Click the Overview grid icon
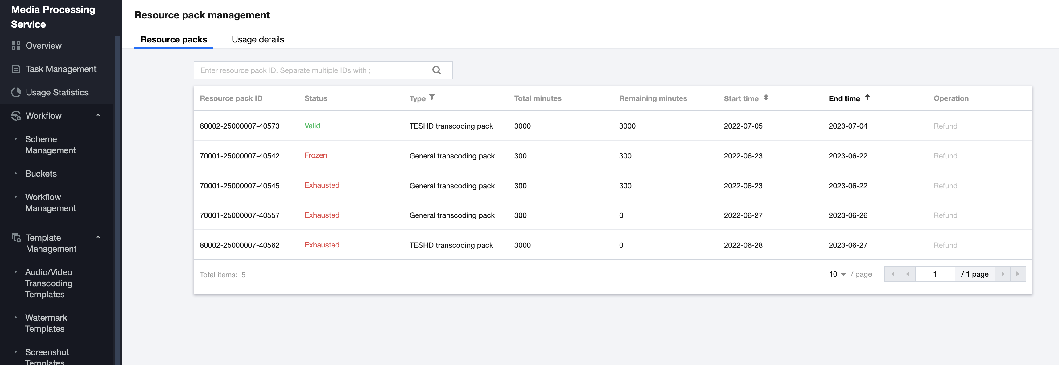Image resolution: width=1059 pixels, height=365 pixels. pyautogui.click(x=16, y=46)
